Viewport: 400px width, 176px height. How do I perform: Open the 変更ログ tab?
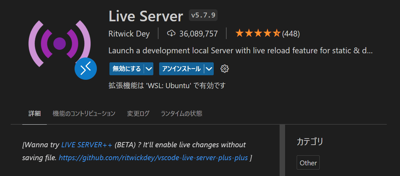pos(138,114)
